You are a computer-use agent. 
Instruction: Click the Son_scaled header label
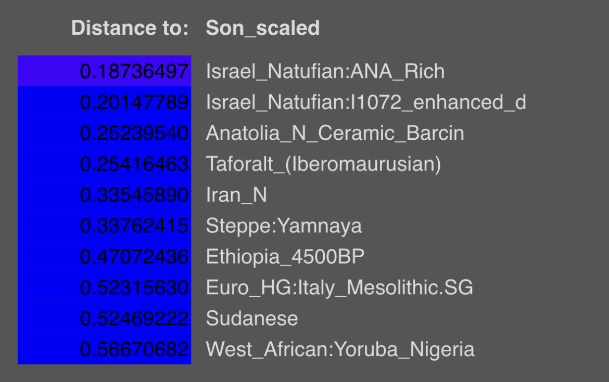262,28
